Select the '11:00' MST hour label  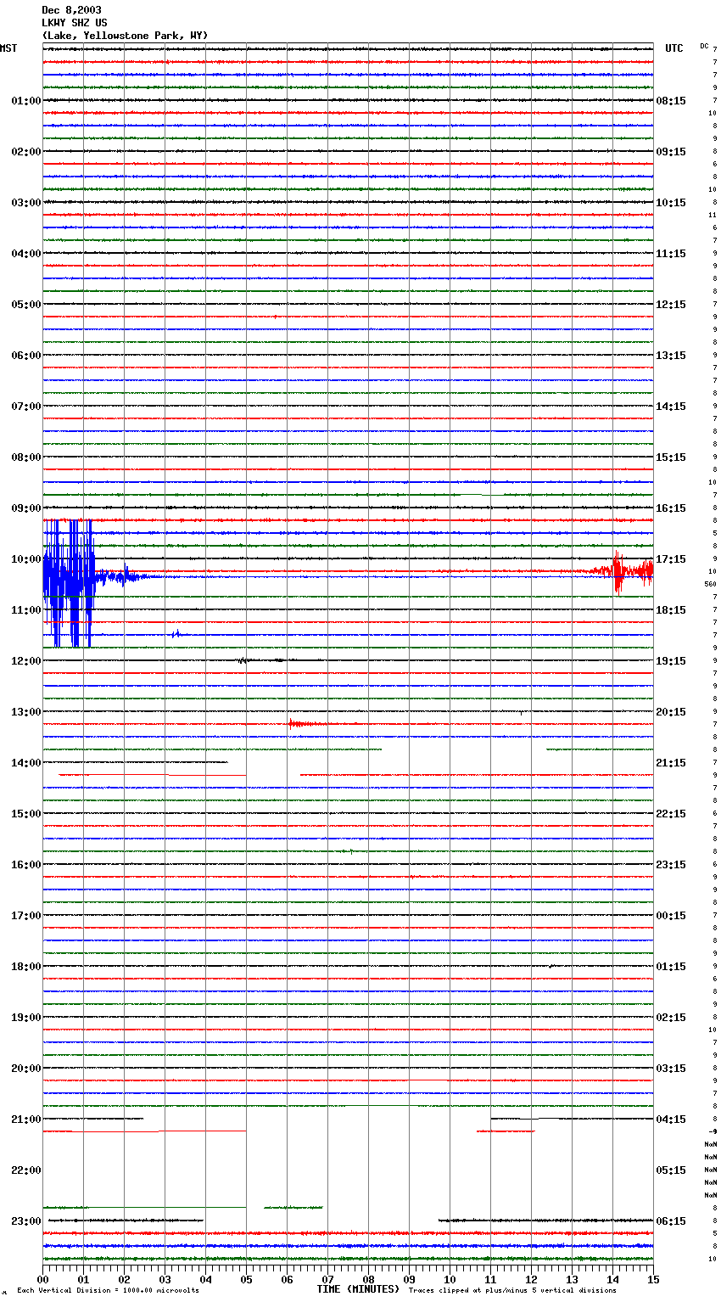pos(26,610)
